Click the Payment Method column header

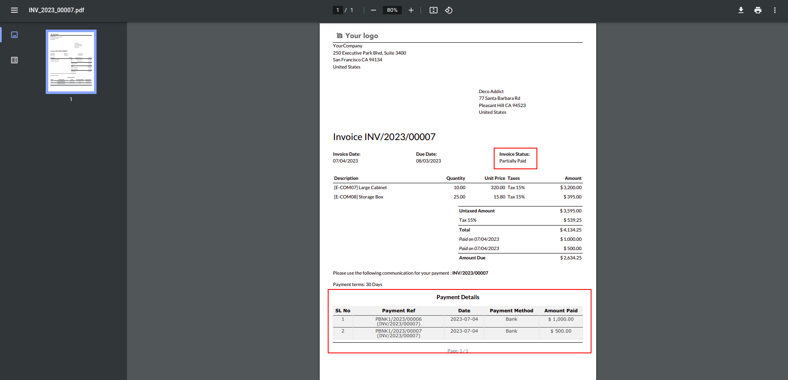click(x=512, y=311)
